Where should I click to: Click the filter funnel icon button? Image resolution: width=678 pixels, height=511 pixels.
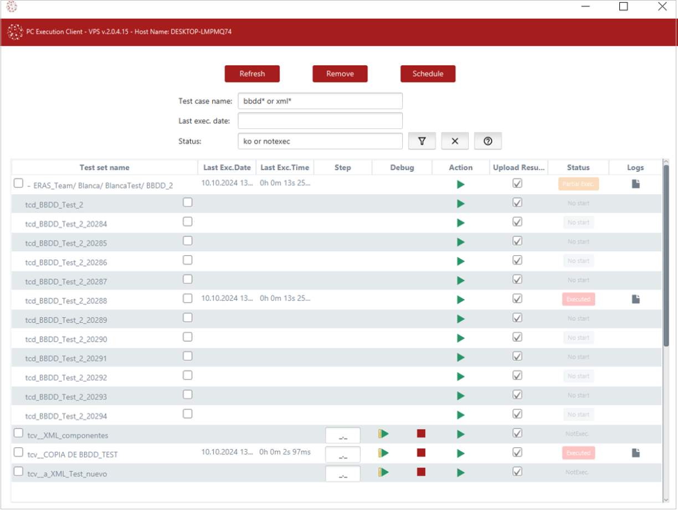(422, 141)
